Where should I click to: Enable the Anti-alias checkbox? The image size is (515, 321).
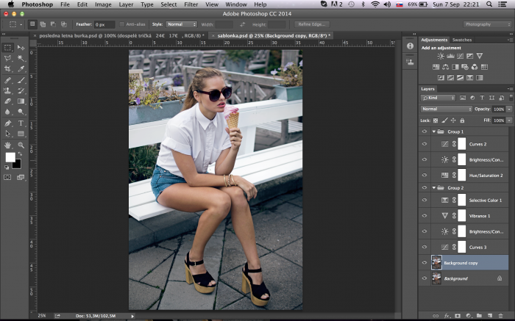pyautogui.click(x=122, y=24)
